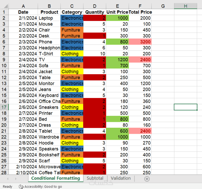Select the red quantity cell for Desk

(95, 36)
